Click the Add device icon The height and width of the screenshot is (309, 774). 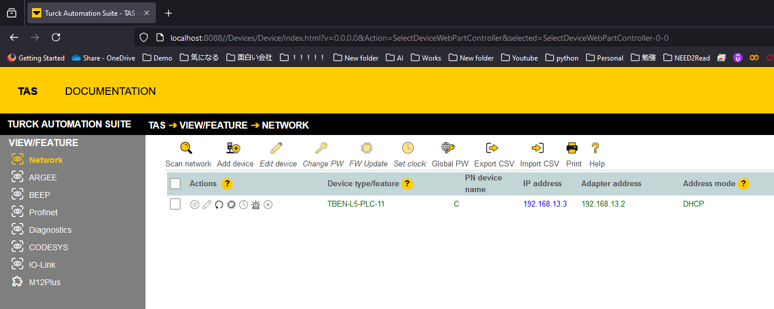point(233,148)
